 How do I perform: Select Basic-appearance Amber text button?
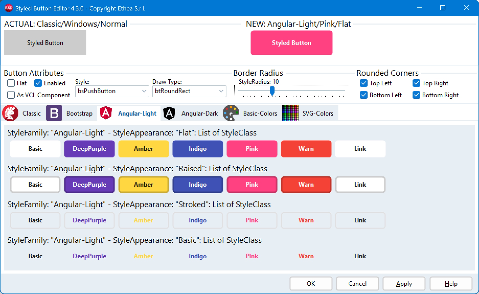(x=144, y=256)
